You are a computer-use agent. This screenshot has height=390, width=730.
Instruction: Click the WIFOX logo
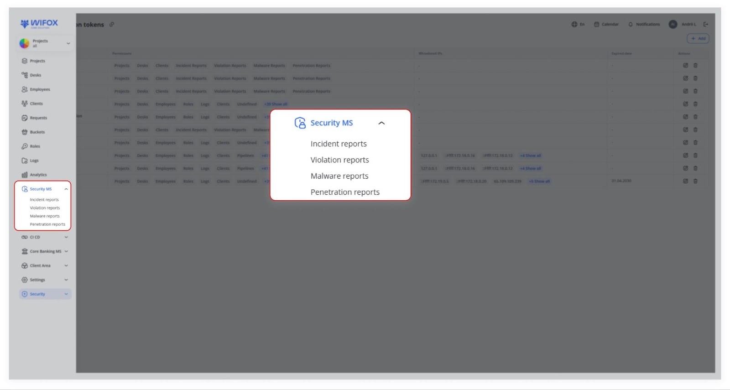point(39,23)
